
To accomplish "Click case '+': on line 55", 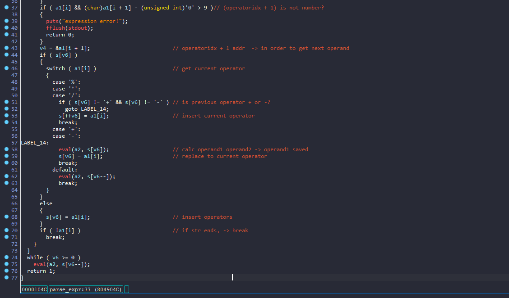I will point(66,129).
